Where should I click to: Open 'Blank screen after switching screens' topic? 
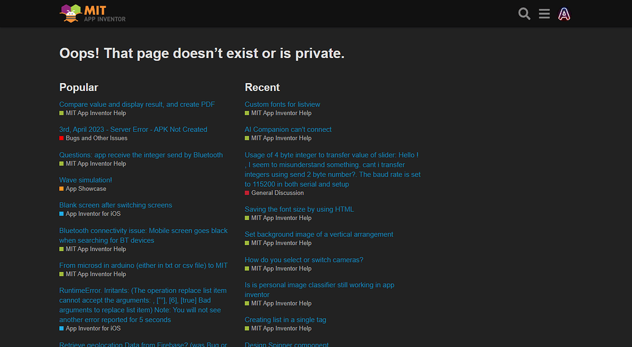coord(115,205)
